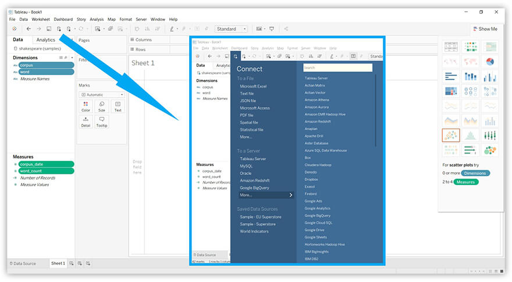Select the Measure Values field

(34, 184)
